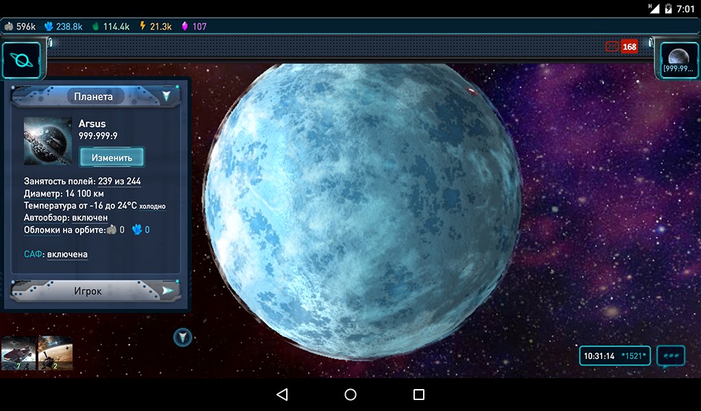The image size is (701, 411).
Task: Tap the blue crystal resource icon
Action: 49,27
